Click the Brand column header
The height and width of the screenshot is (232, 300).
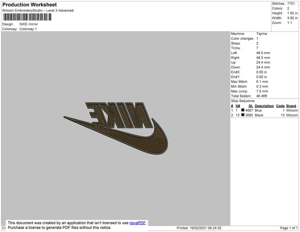[291, 106]
